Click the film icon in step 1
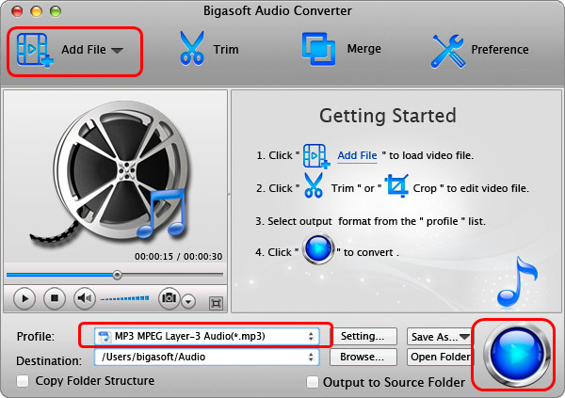Screen dimensions: 565x398 (x=316, y=156)
